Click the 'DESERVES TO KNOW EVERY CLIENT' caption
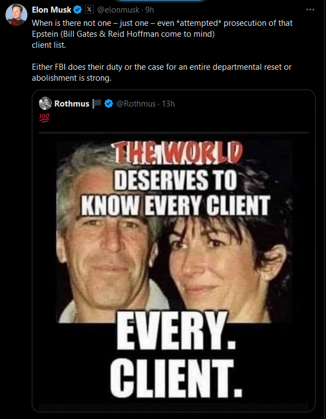 coord(176,193)
